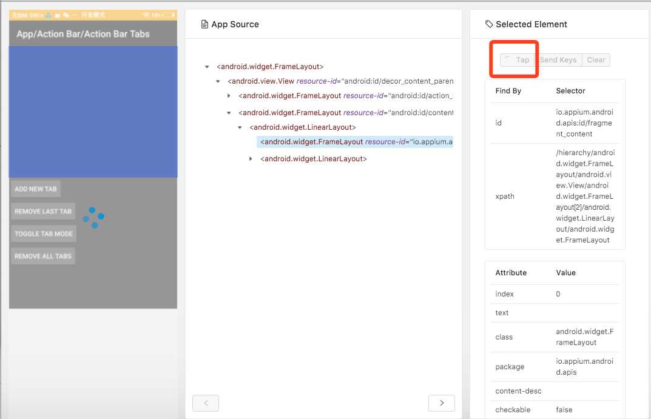Click the content-desc attribute row
This screenshot has width=651, height=419.
[555, 391]
